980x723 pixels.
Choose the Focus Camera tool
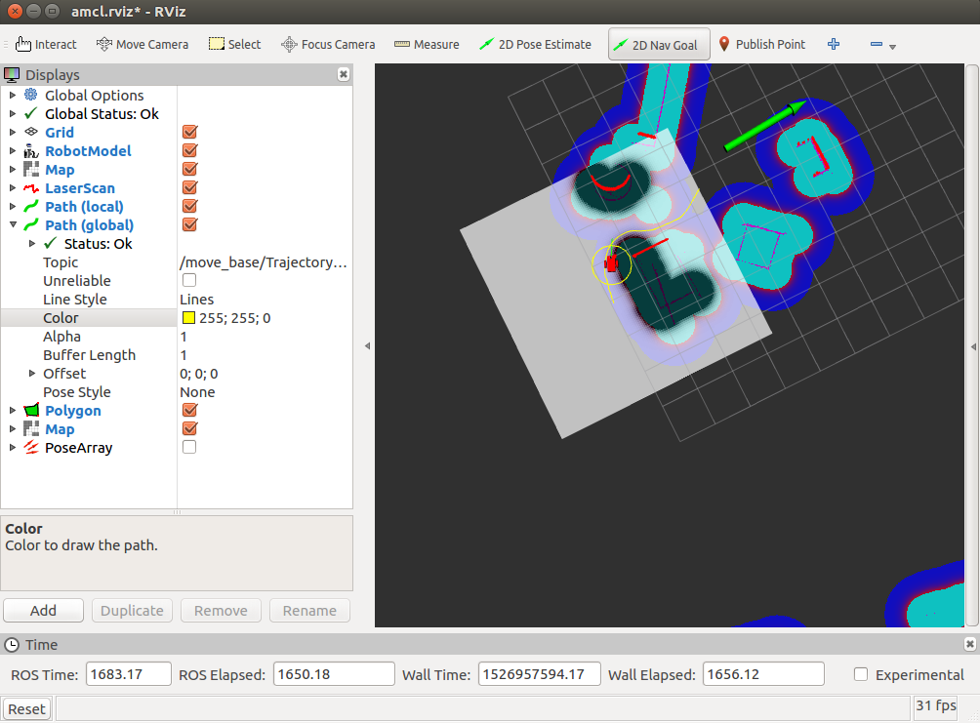pyautogui.click(x=328, y=44)
